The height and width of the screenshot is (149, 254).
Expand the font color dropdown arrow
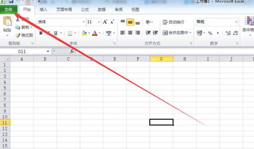(x=100, y=33)
